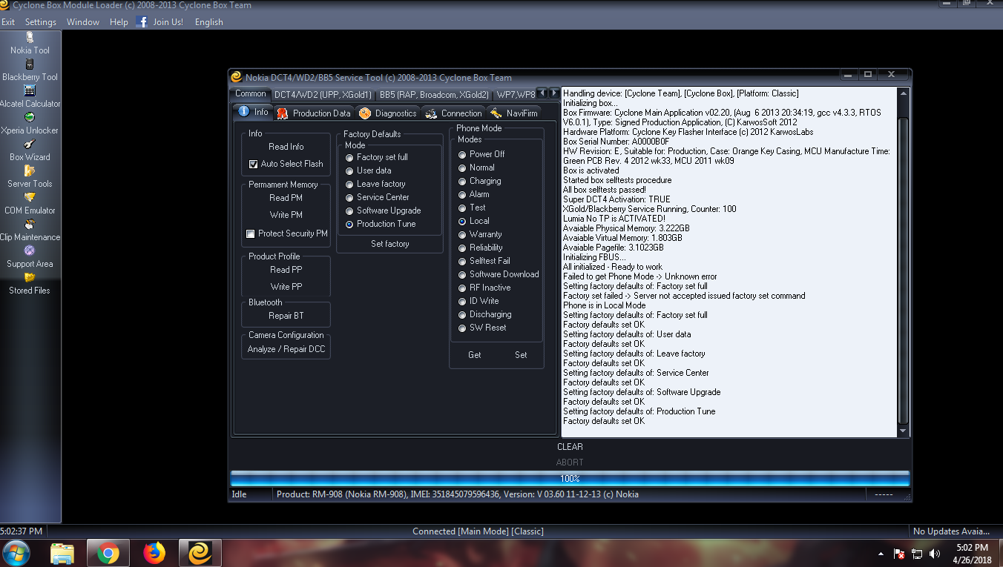Image resolution: width=1003 pixels, height=567 pixels.
Task: Click the Write PM button
Action: pos(286,215)
